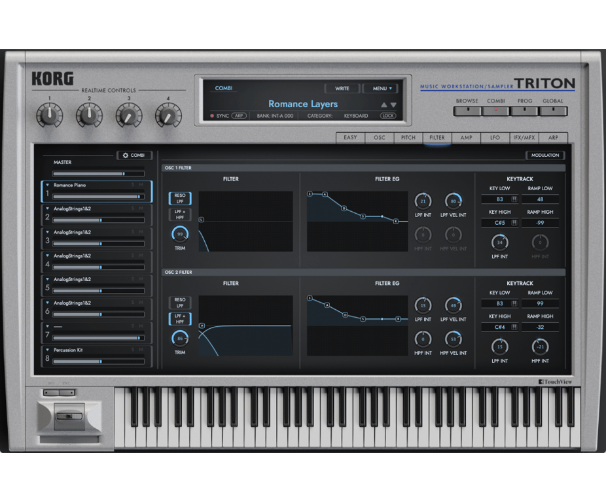Click the keyboard icon beside KEY HIGH C#4
This screenshot has width=606, height=502.
point(514,327)
